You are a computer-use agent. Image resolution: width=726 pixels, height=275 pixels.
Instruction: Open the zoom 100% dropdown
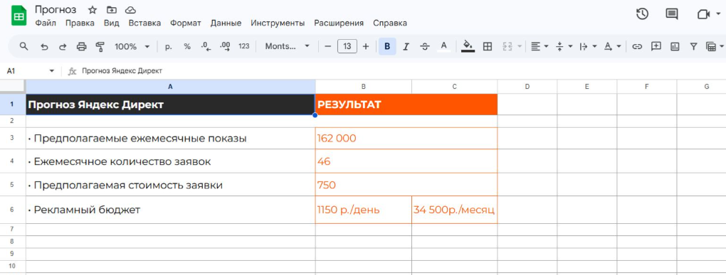point(132,46)
